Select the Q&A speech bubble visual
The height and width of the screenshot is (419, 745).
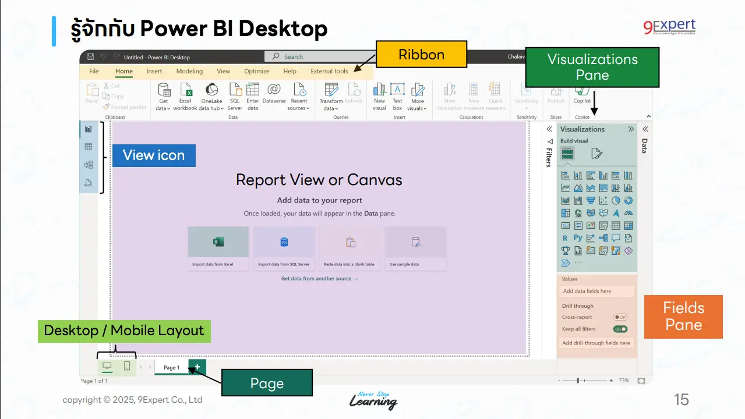tap(616, 238)
